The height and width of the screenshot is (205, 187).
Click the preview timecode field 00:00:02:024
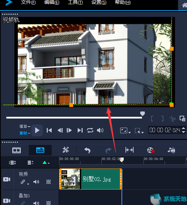(165, 130)
